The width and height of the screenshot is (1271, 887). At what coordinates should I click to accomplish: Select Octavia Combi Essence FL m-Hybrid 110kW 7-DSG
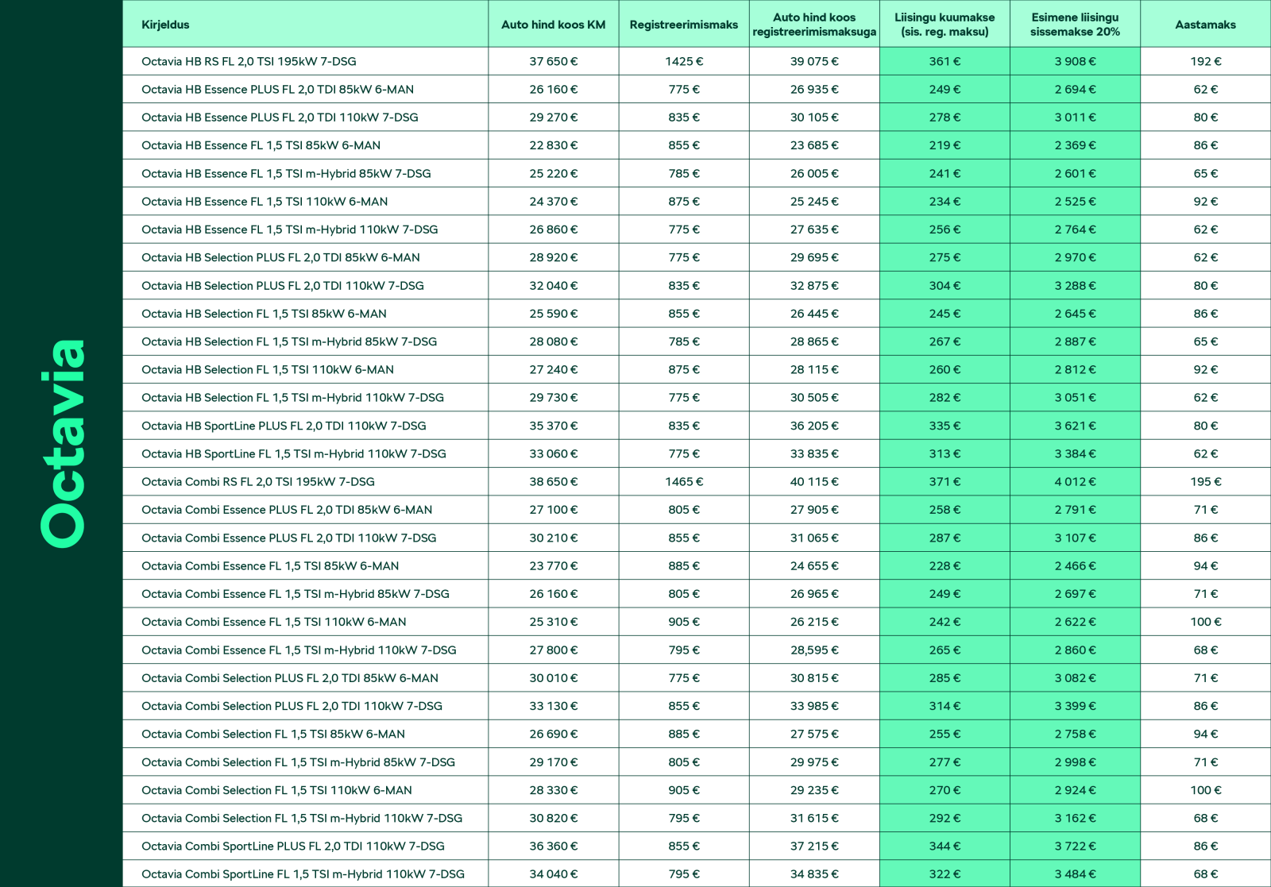coord(299,650)
